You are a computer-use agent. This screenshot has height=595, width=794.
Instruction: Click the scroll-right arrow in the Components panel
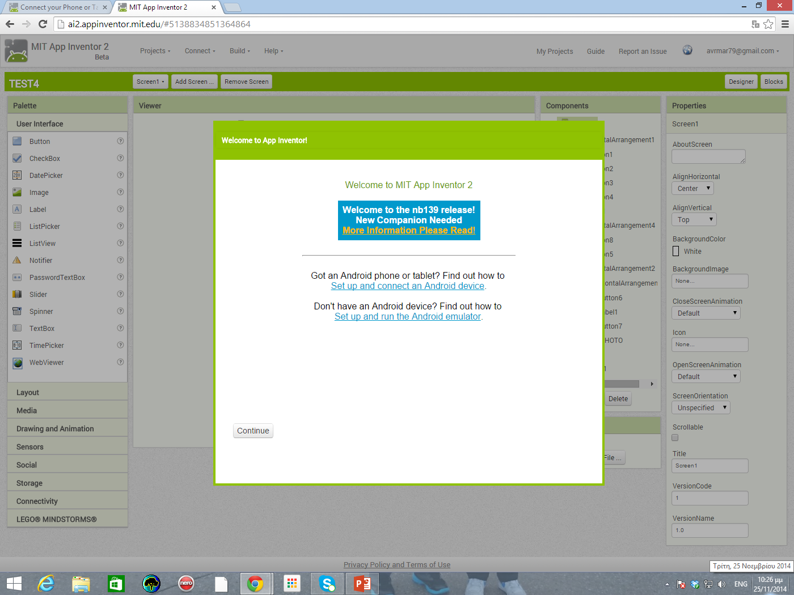[652, 384]
